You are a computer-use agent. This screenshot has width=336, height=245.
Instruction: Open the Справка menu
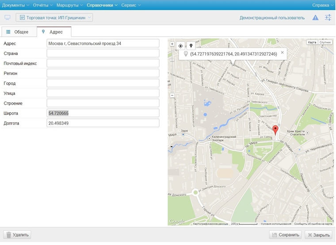point(322,5)
